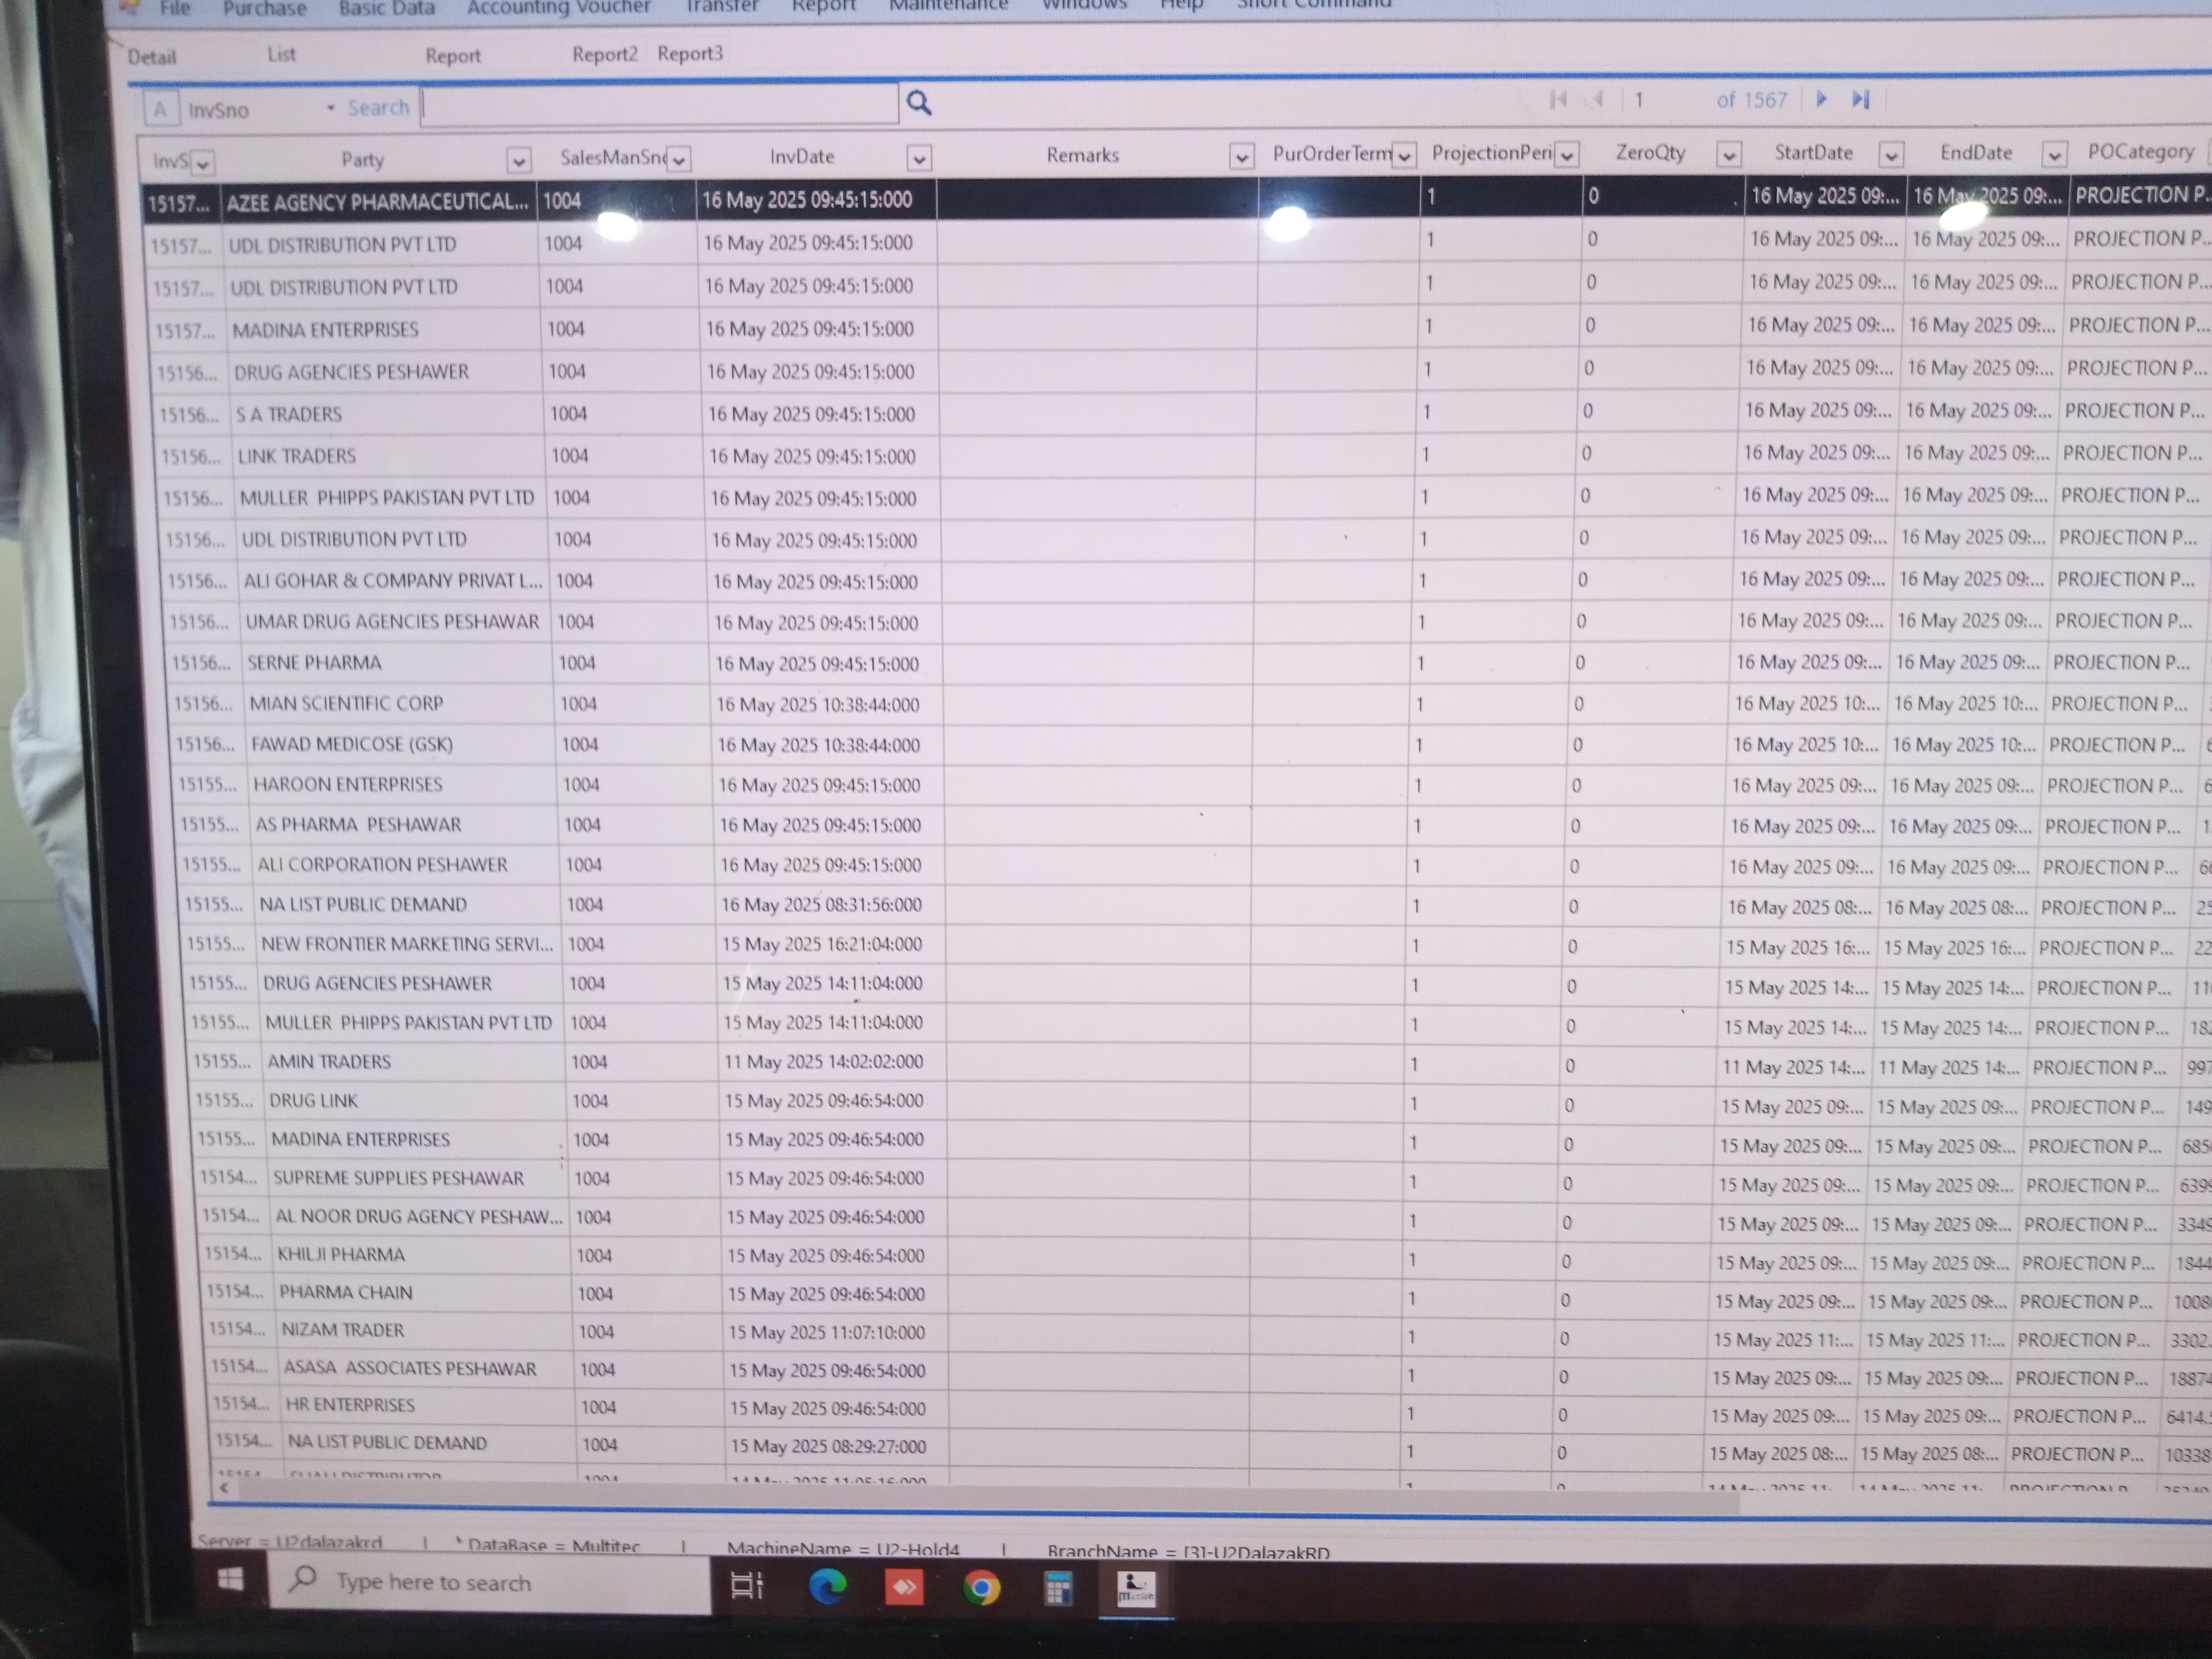Expand ZeroQty column filter dropdown
This screenshot has height=1659, width=2212.
(1728, 154)
